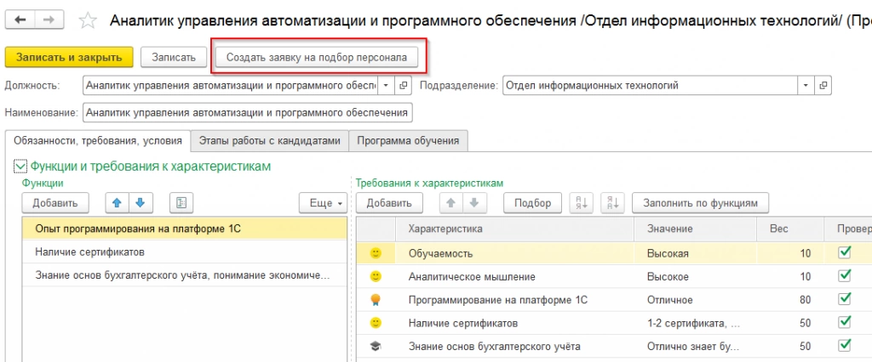The width and height of the screenshot is (872, 362).
Task: Move characteristic down with gray arrow
Action: (x=474, y=202)
